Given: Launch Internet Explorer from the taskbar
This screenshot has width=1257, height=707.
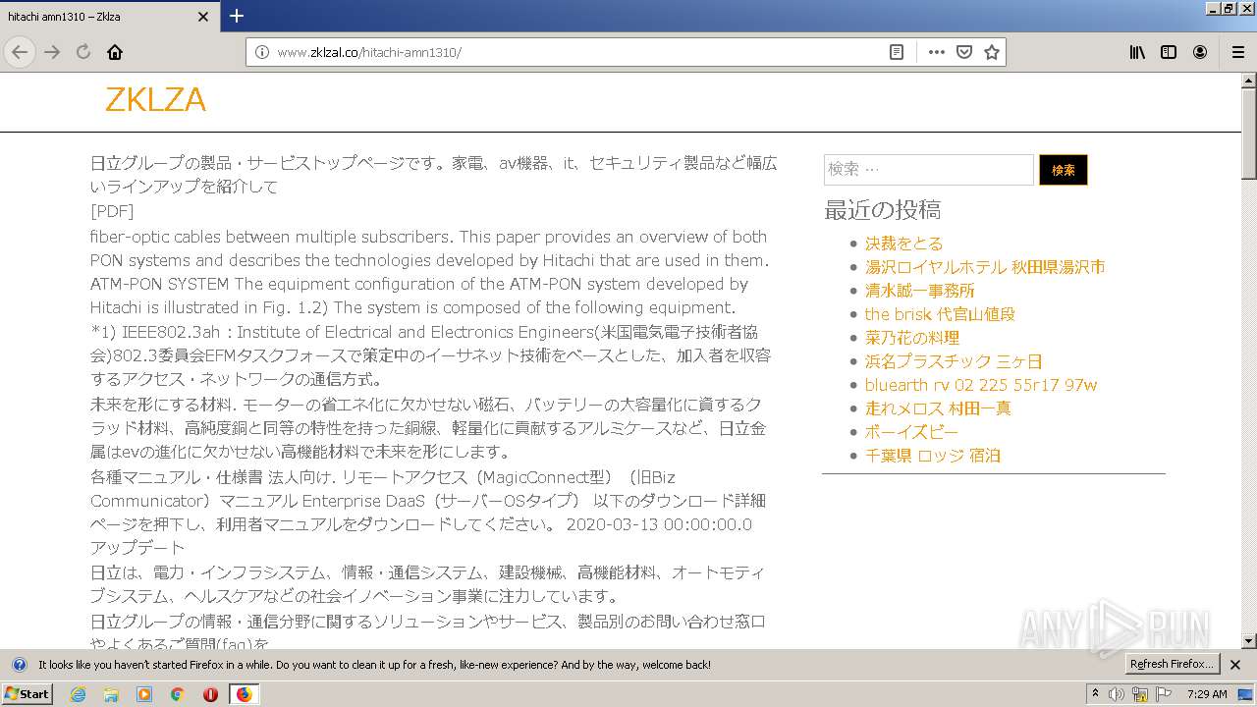Looking at the screenshot, I should point(79,694).
